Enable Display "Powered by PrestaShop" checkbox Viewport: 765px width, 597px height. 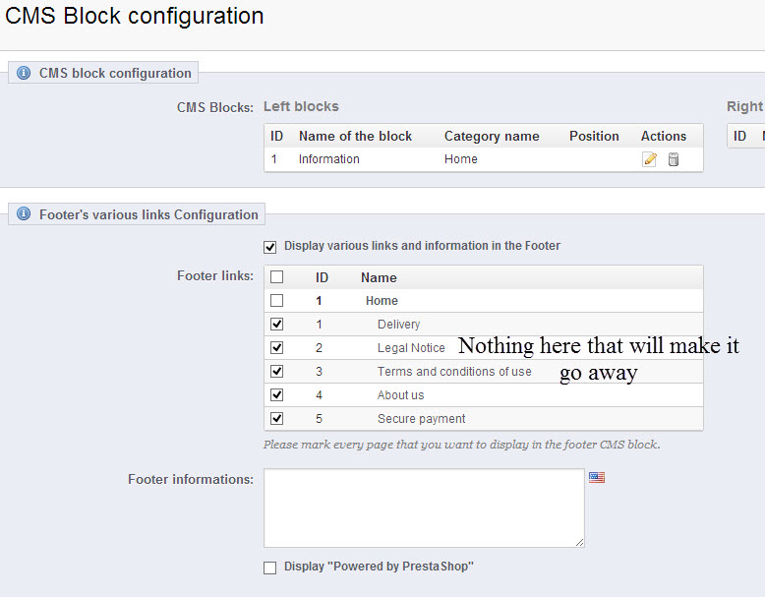(270, 567)
